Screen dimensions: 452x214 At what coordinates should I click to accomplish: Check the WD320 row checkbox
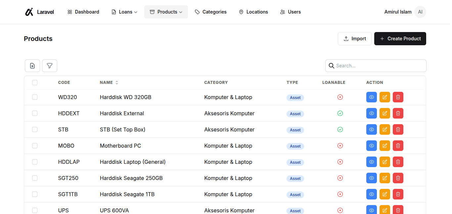coord(35,97)
